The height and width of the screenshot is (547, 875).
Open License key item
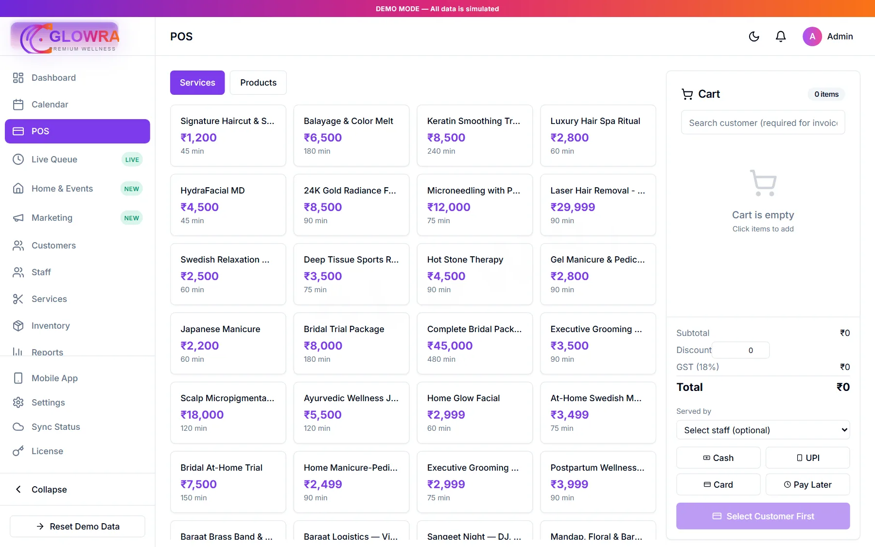click(x=77, y=451)
